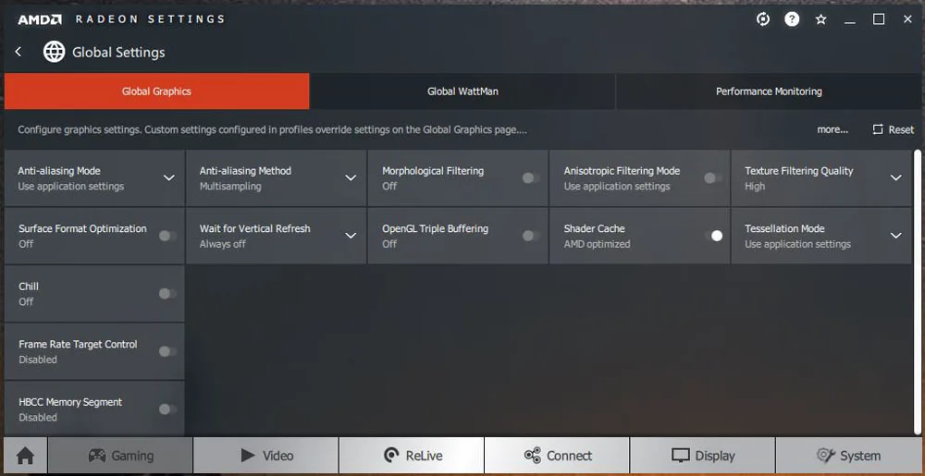Open the Home tab icon
Screen dimensions: 925x476
[x=25, y=456]
